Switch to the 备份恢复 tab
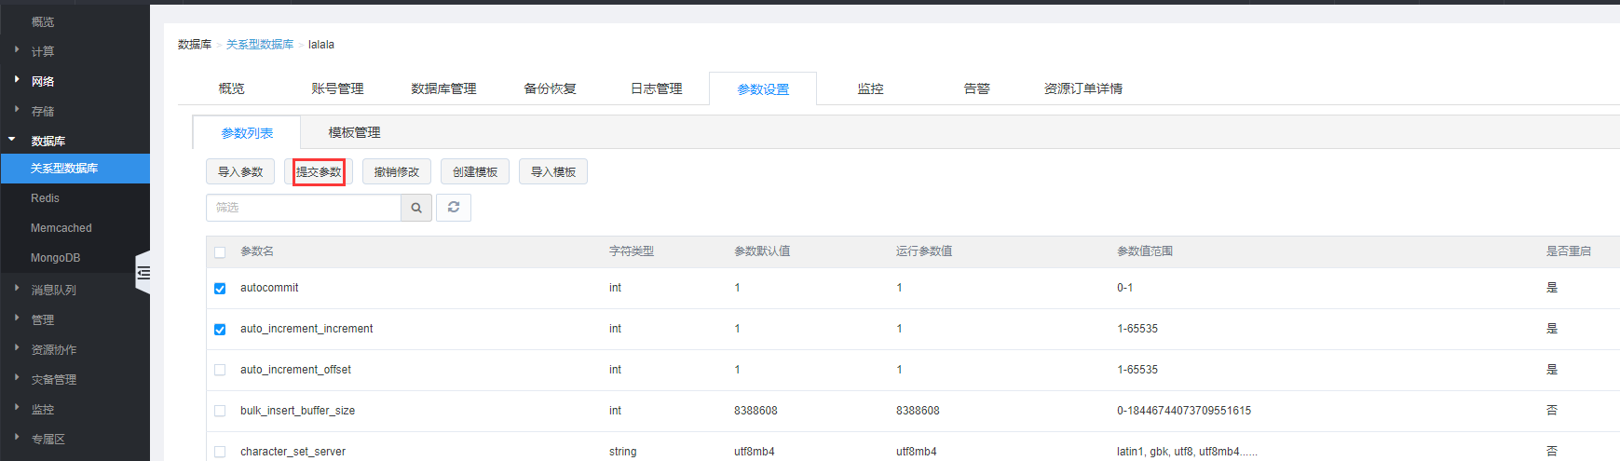Image resolution: width=1620 pixels, height=461 pixels. (x=550, y=88)
